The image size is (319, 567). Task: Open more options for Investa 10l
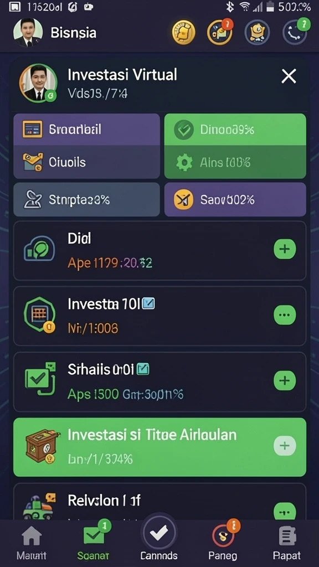(285, 315)
